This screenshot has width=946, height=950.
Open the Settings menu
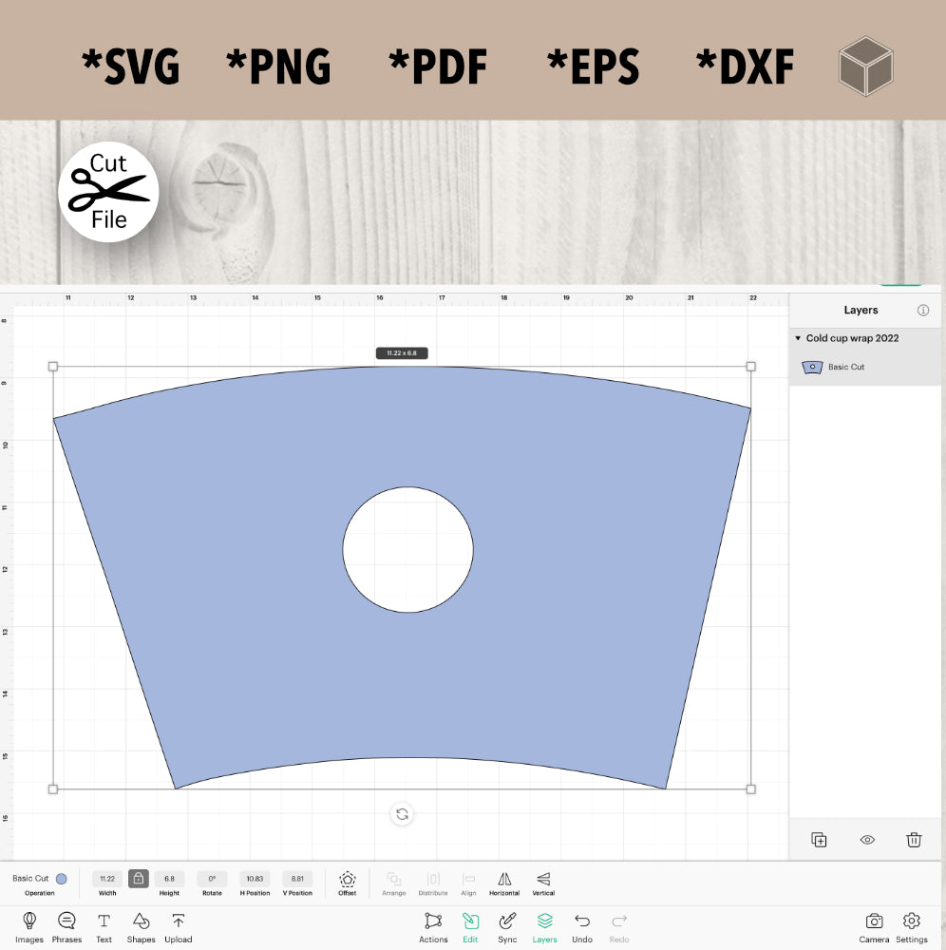coord(912,921)
